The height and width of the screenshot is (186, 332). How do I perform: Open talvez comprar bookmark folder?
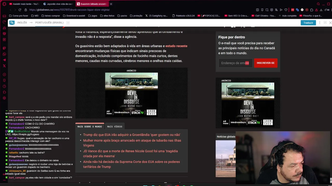pyautogui.click(x=50, y=16)
